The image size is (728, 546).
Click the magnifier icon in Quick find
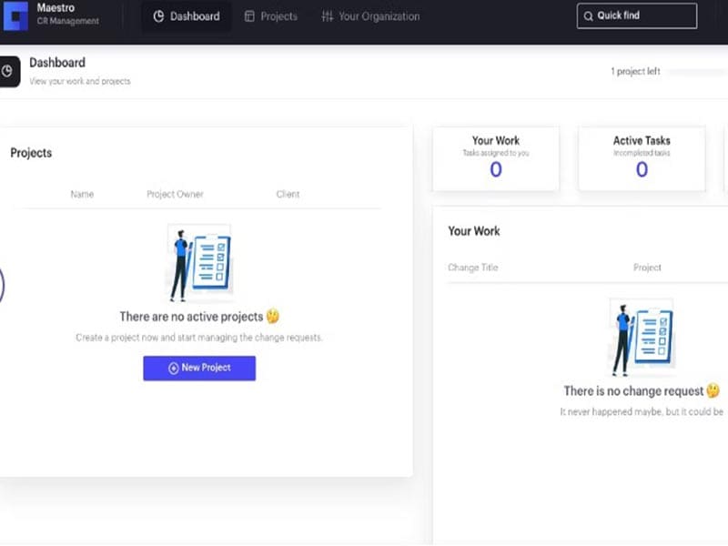(x=588, y=16)
